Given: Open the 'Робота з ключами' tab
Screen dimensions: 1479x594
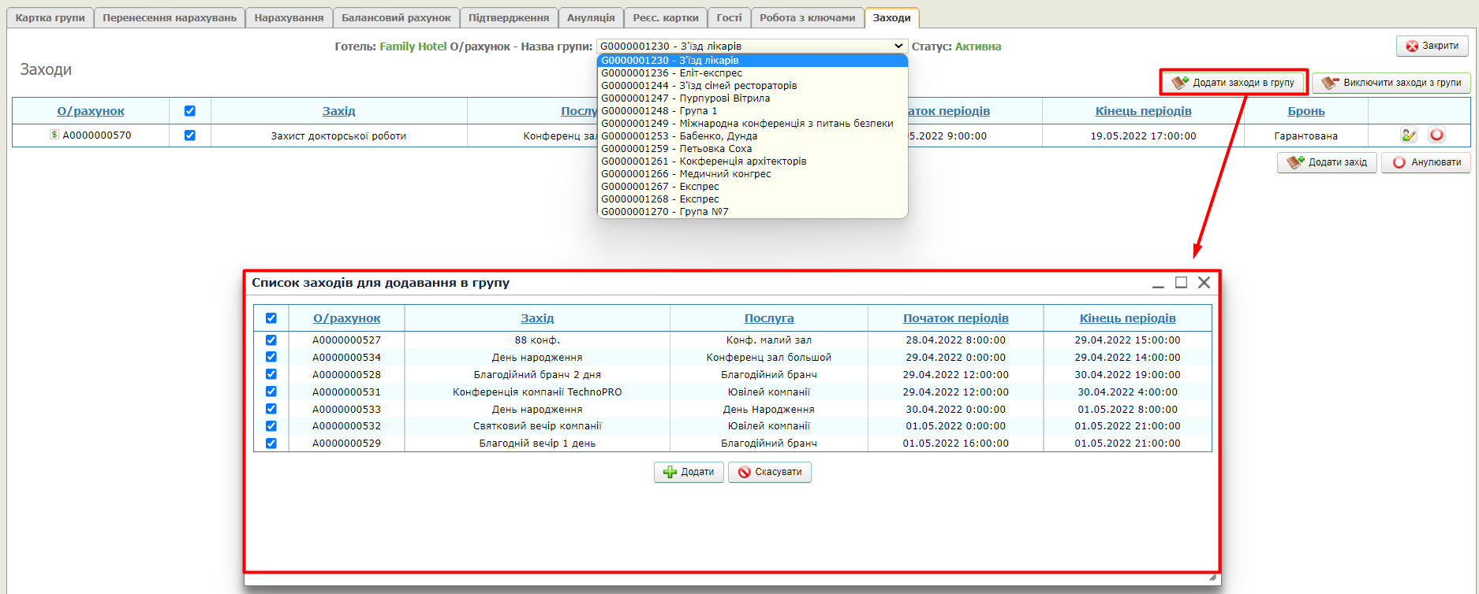Looking at the screenshot, I should pyautogui.click(x=807, y=17).
